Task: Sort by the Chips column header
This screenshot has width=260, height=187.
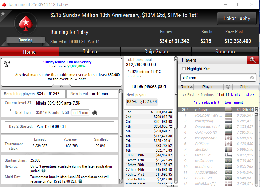Action: (x=244, y=87)
